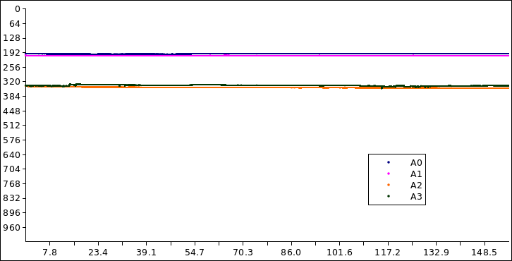The image size is (512, 261).
Task: Click the 512 y-axis tick label
Action: 12,126
